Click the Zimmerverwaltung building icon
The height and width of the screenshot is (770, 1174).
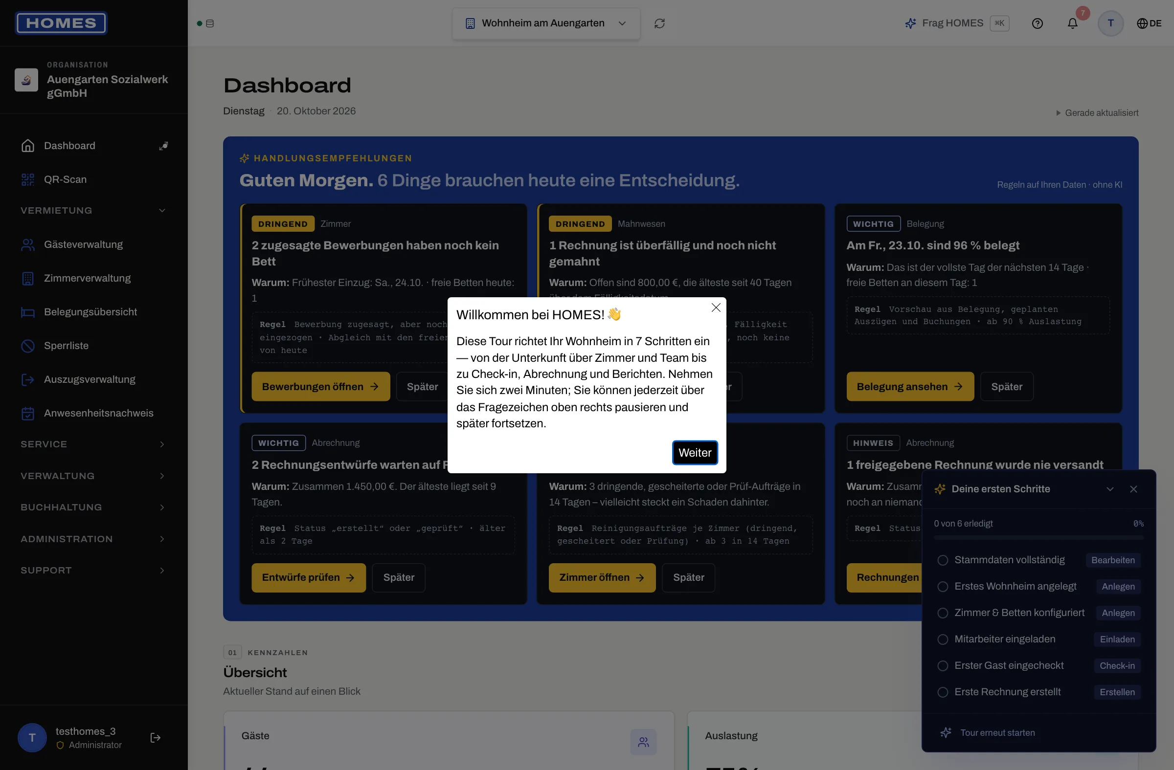[x=27, y=278]
